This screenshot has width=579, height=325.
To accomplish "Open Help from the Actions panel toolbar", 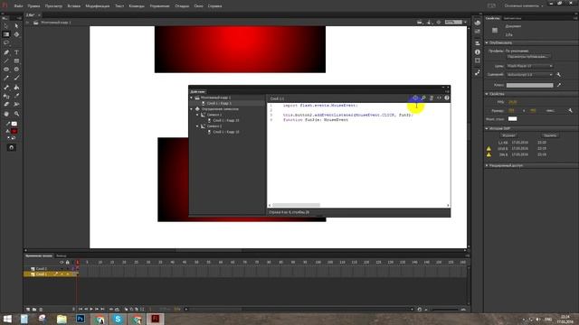I will (x=447, y=98).
